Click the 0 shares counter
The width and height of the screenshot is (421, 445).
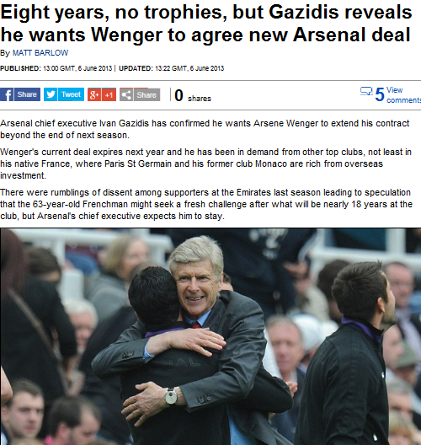click(193, 95)
